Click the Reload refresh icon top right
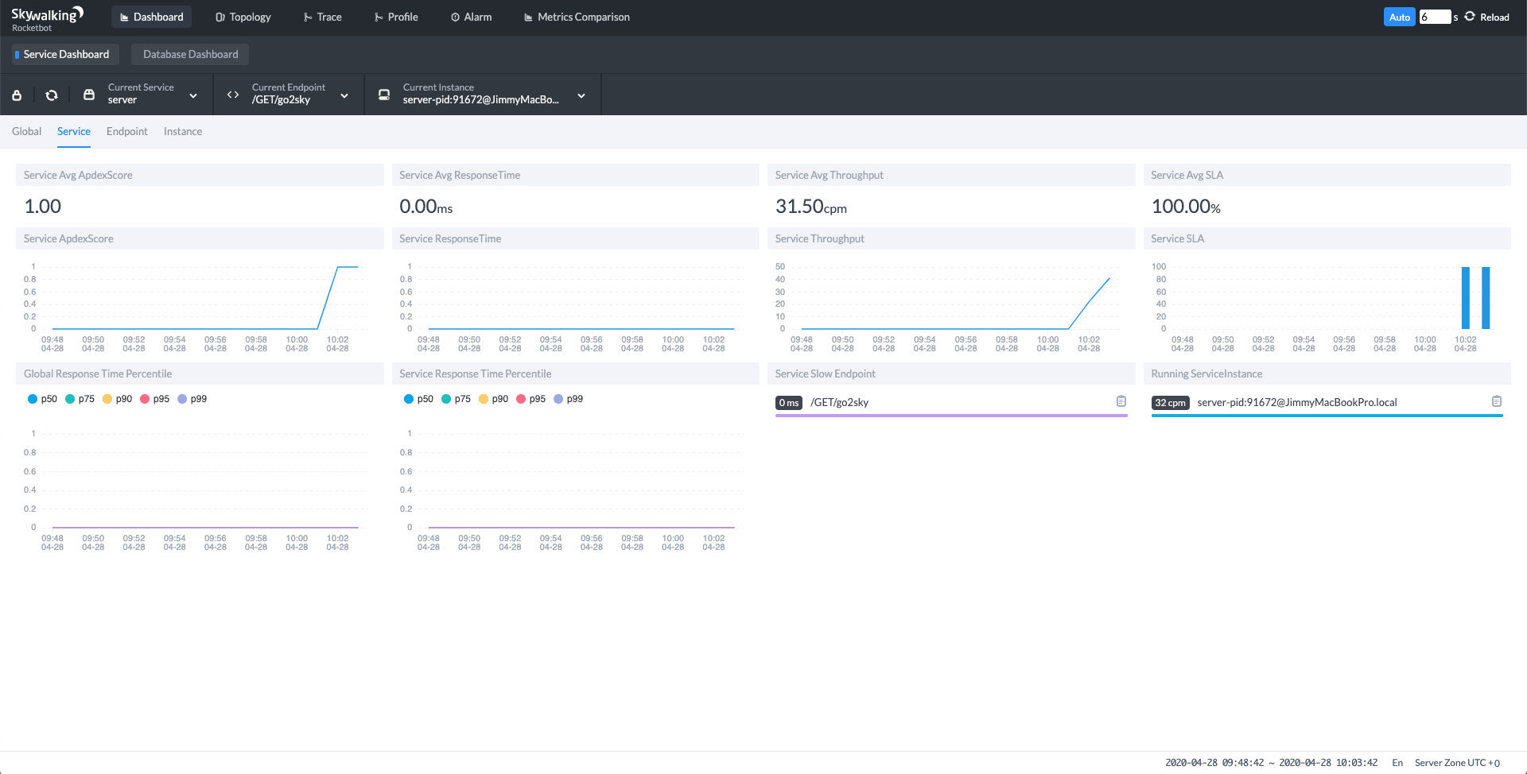This screenshot has height=774, width=1527. (1470, 14)
